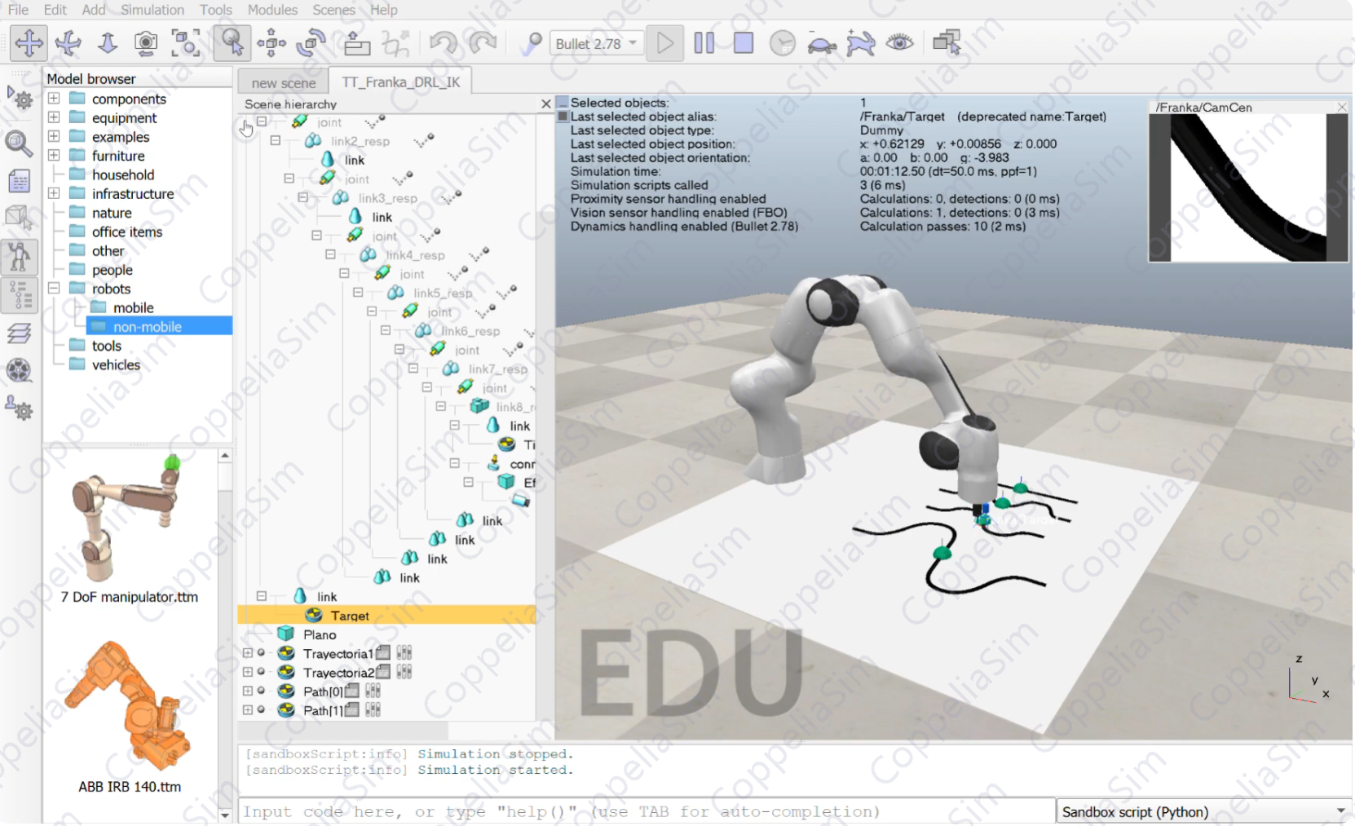The width and height of the screenshot is (1355, 826).
Task: Pause the running simulation
Action: [x=704, y=42]
